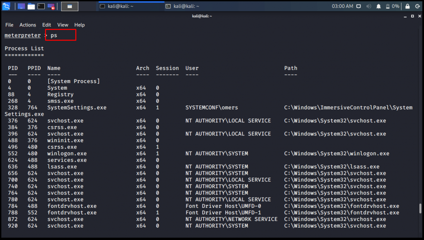
Task: Launch the terminal emulator from panel
Action: [41, 6]
